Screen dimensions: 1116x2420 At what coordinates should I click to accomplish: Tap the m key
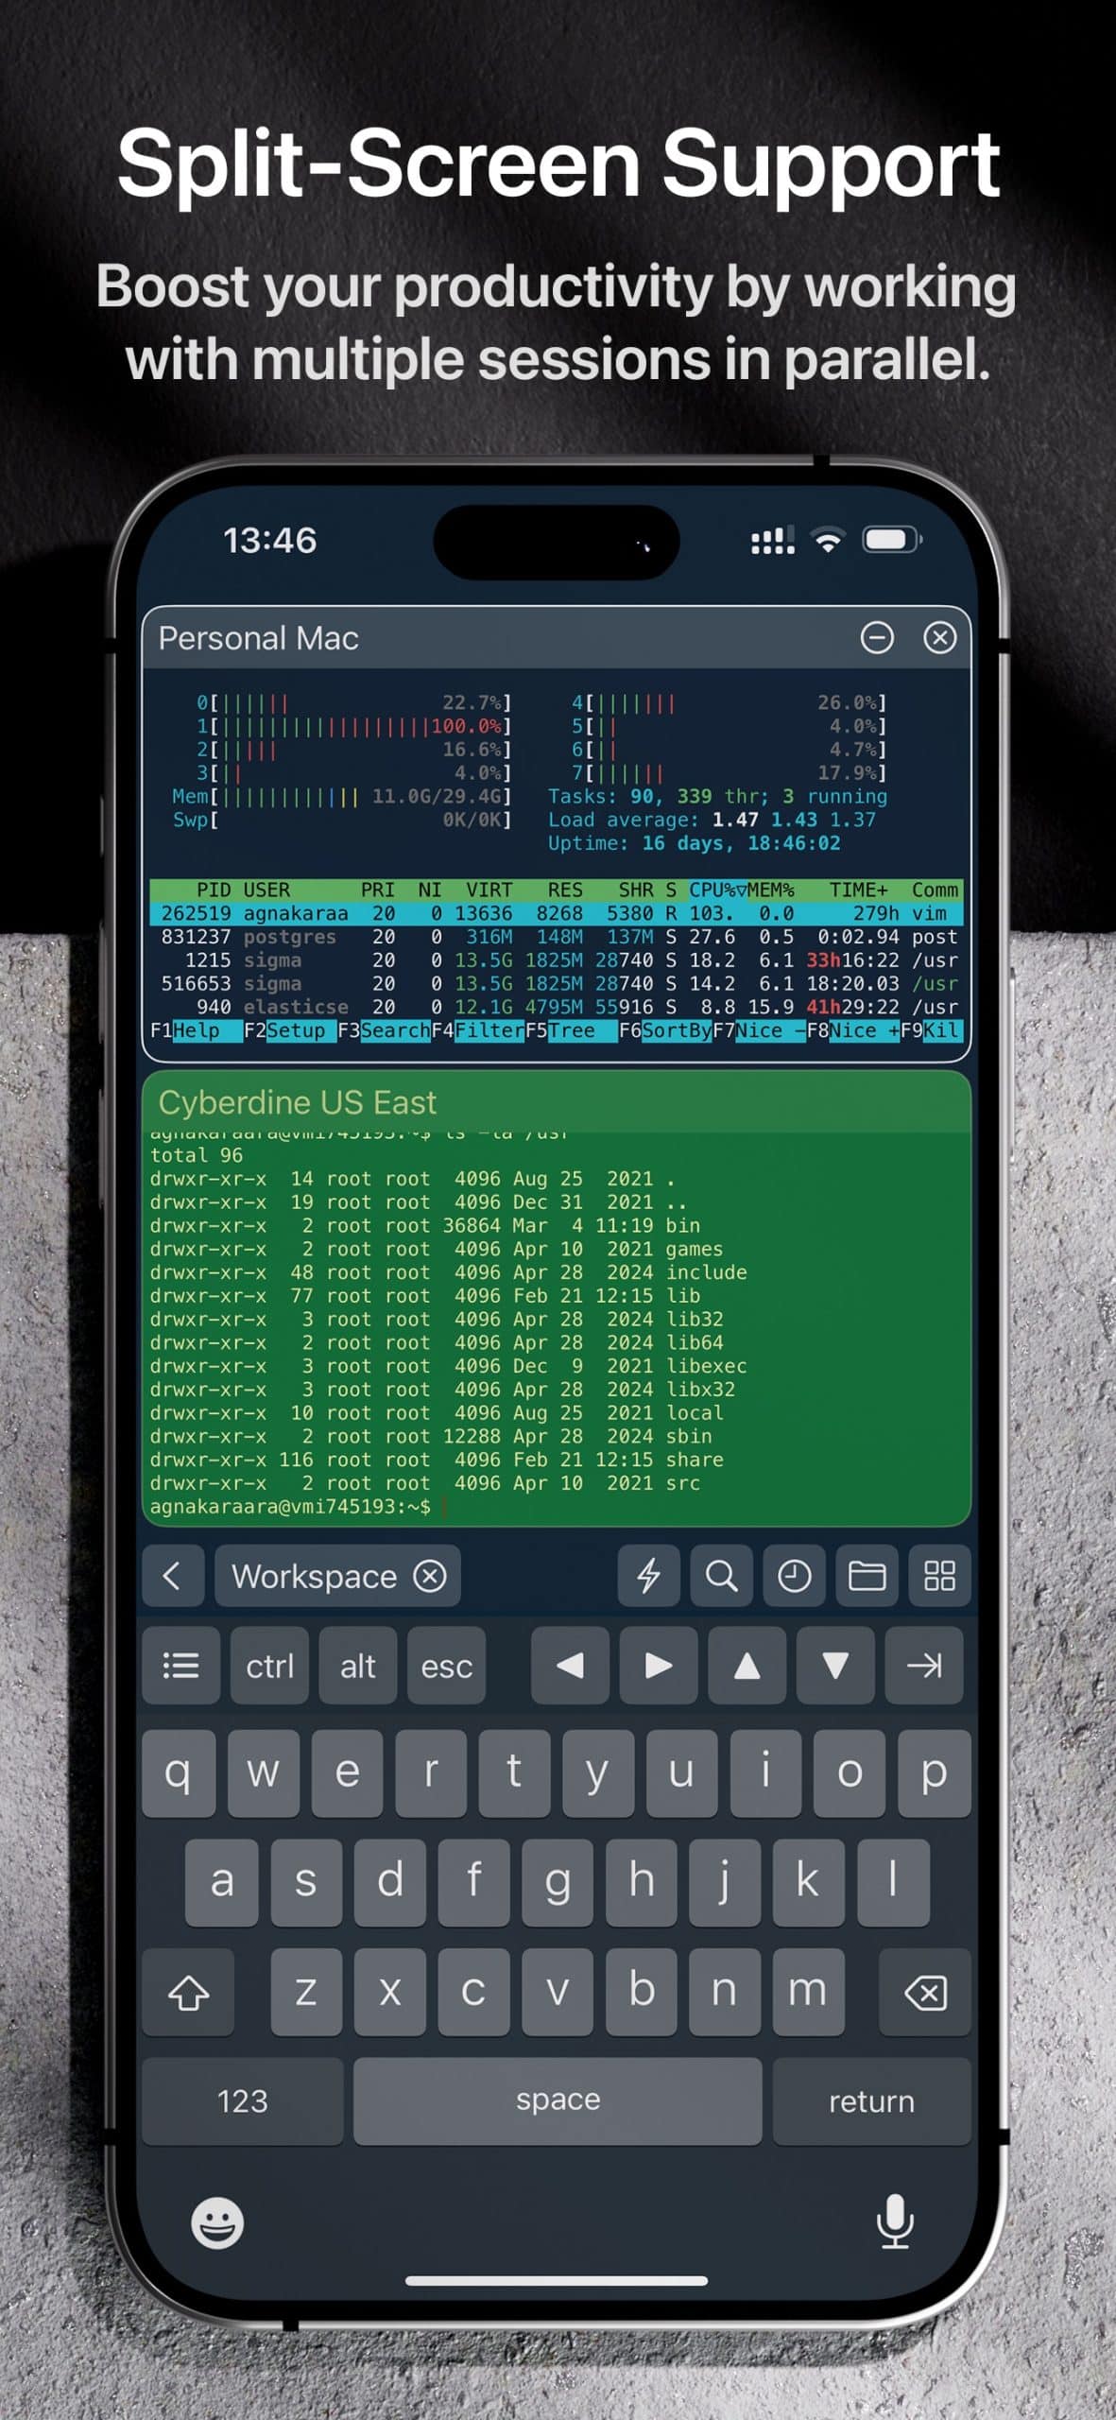[808, 1992]
